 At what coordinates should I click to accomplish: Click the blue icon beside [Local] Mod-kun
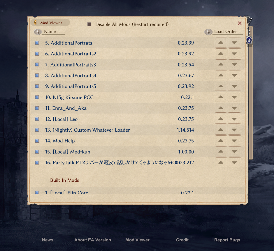tap(37, 152)
